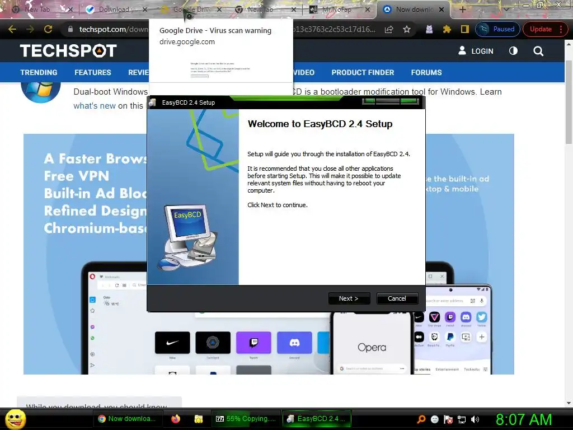Screen dimensions: 573x430
Task: Open the FEATURES menu item
Action: click(93, 72)
